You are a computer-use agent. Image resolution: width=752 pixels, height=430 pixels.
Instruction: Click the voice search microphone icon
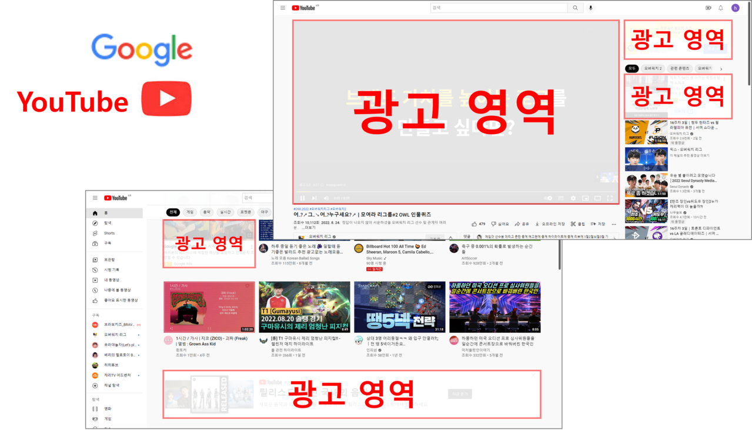point(591,8)
